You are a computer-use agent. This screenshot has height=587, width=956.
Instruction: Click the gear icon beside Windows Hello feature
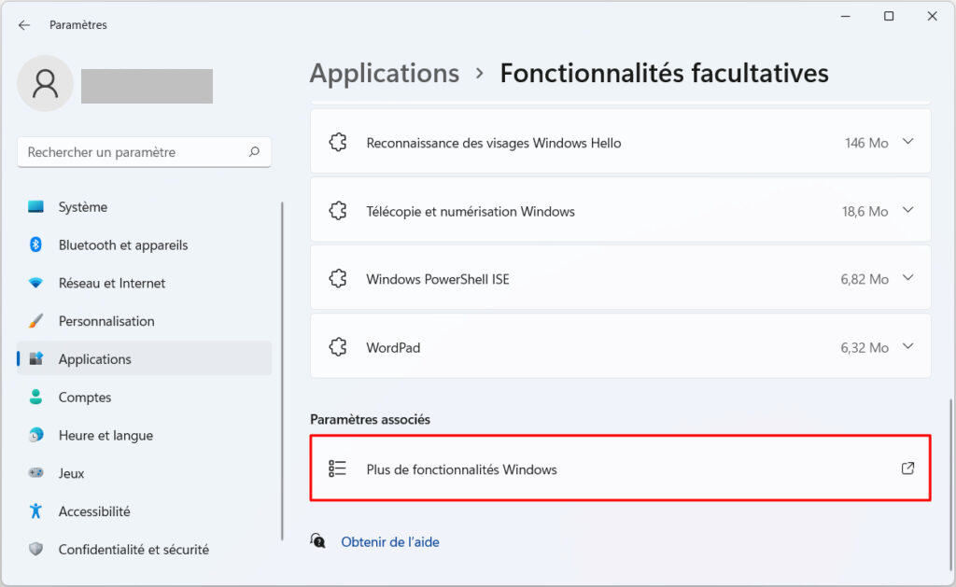[338, 143]
